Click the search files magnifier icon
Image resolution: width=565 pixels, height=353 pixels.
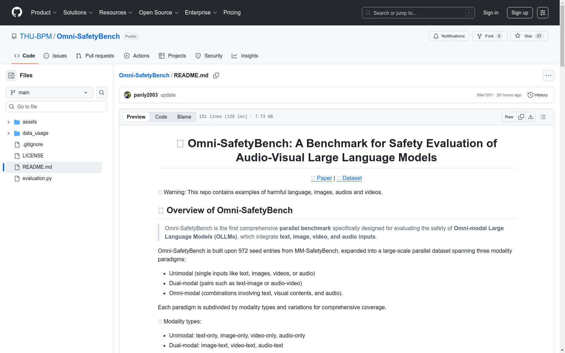point(102,92)
